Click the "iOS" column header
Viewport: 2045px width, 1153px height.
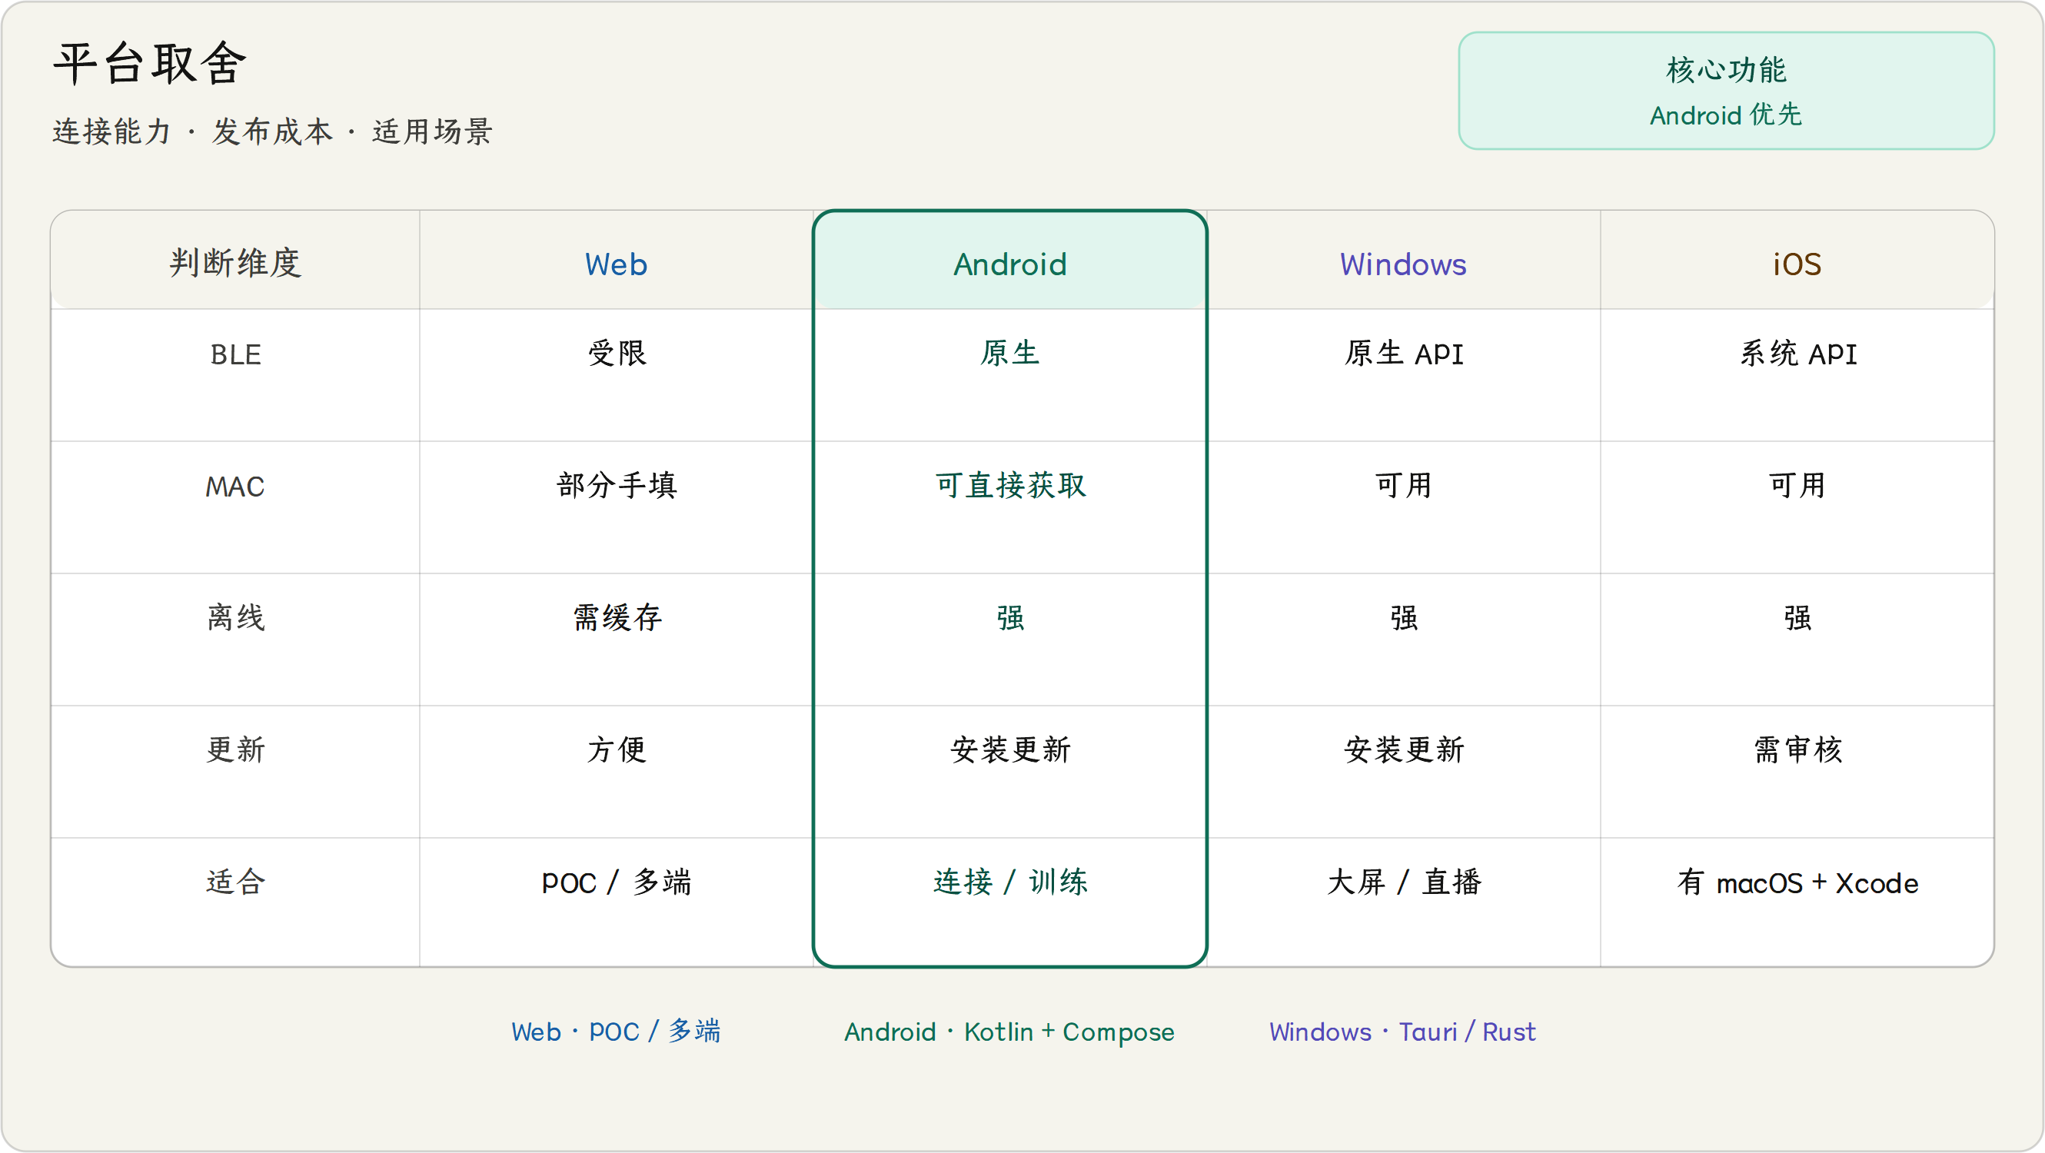[1797, 264]
